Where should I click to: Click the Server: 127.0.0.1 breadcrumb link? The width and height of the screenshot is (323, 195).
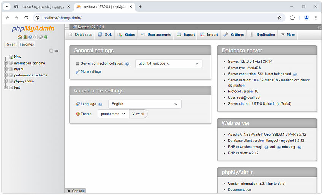[91, 27]
